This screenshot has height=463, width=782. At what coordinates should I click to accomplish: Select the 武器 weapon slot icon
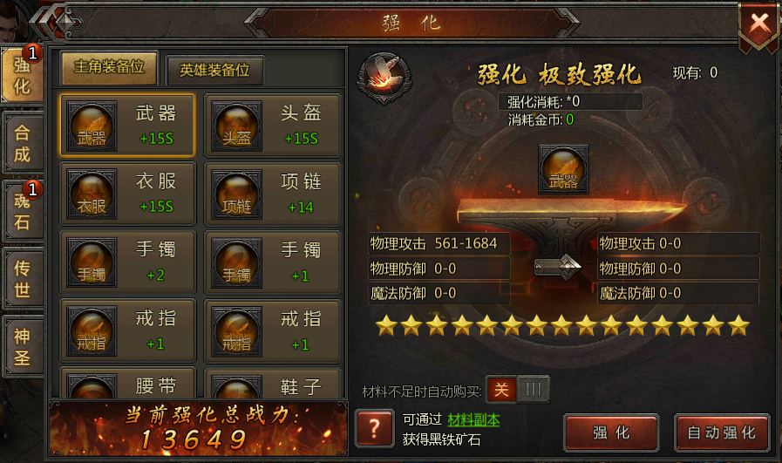coord(92,126)
